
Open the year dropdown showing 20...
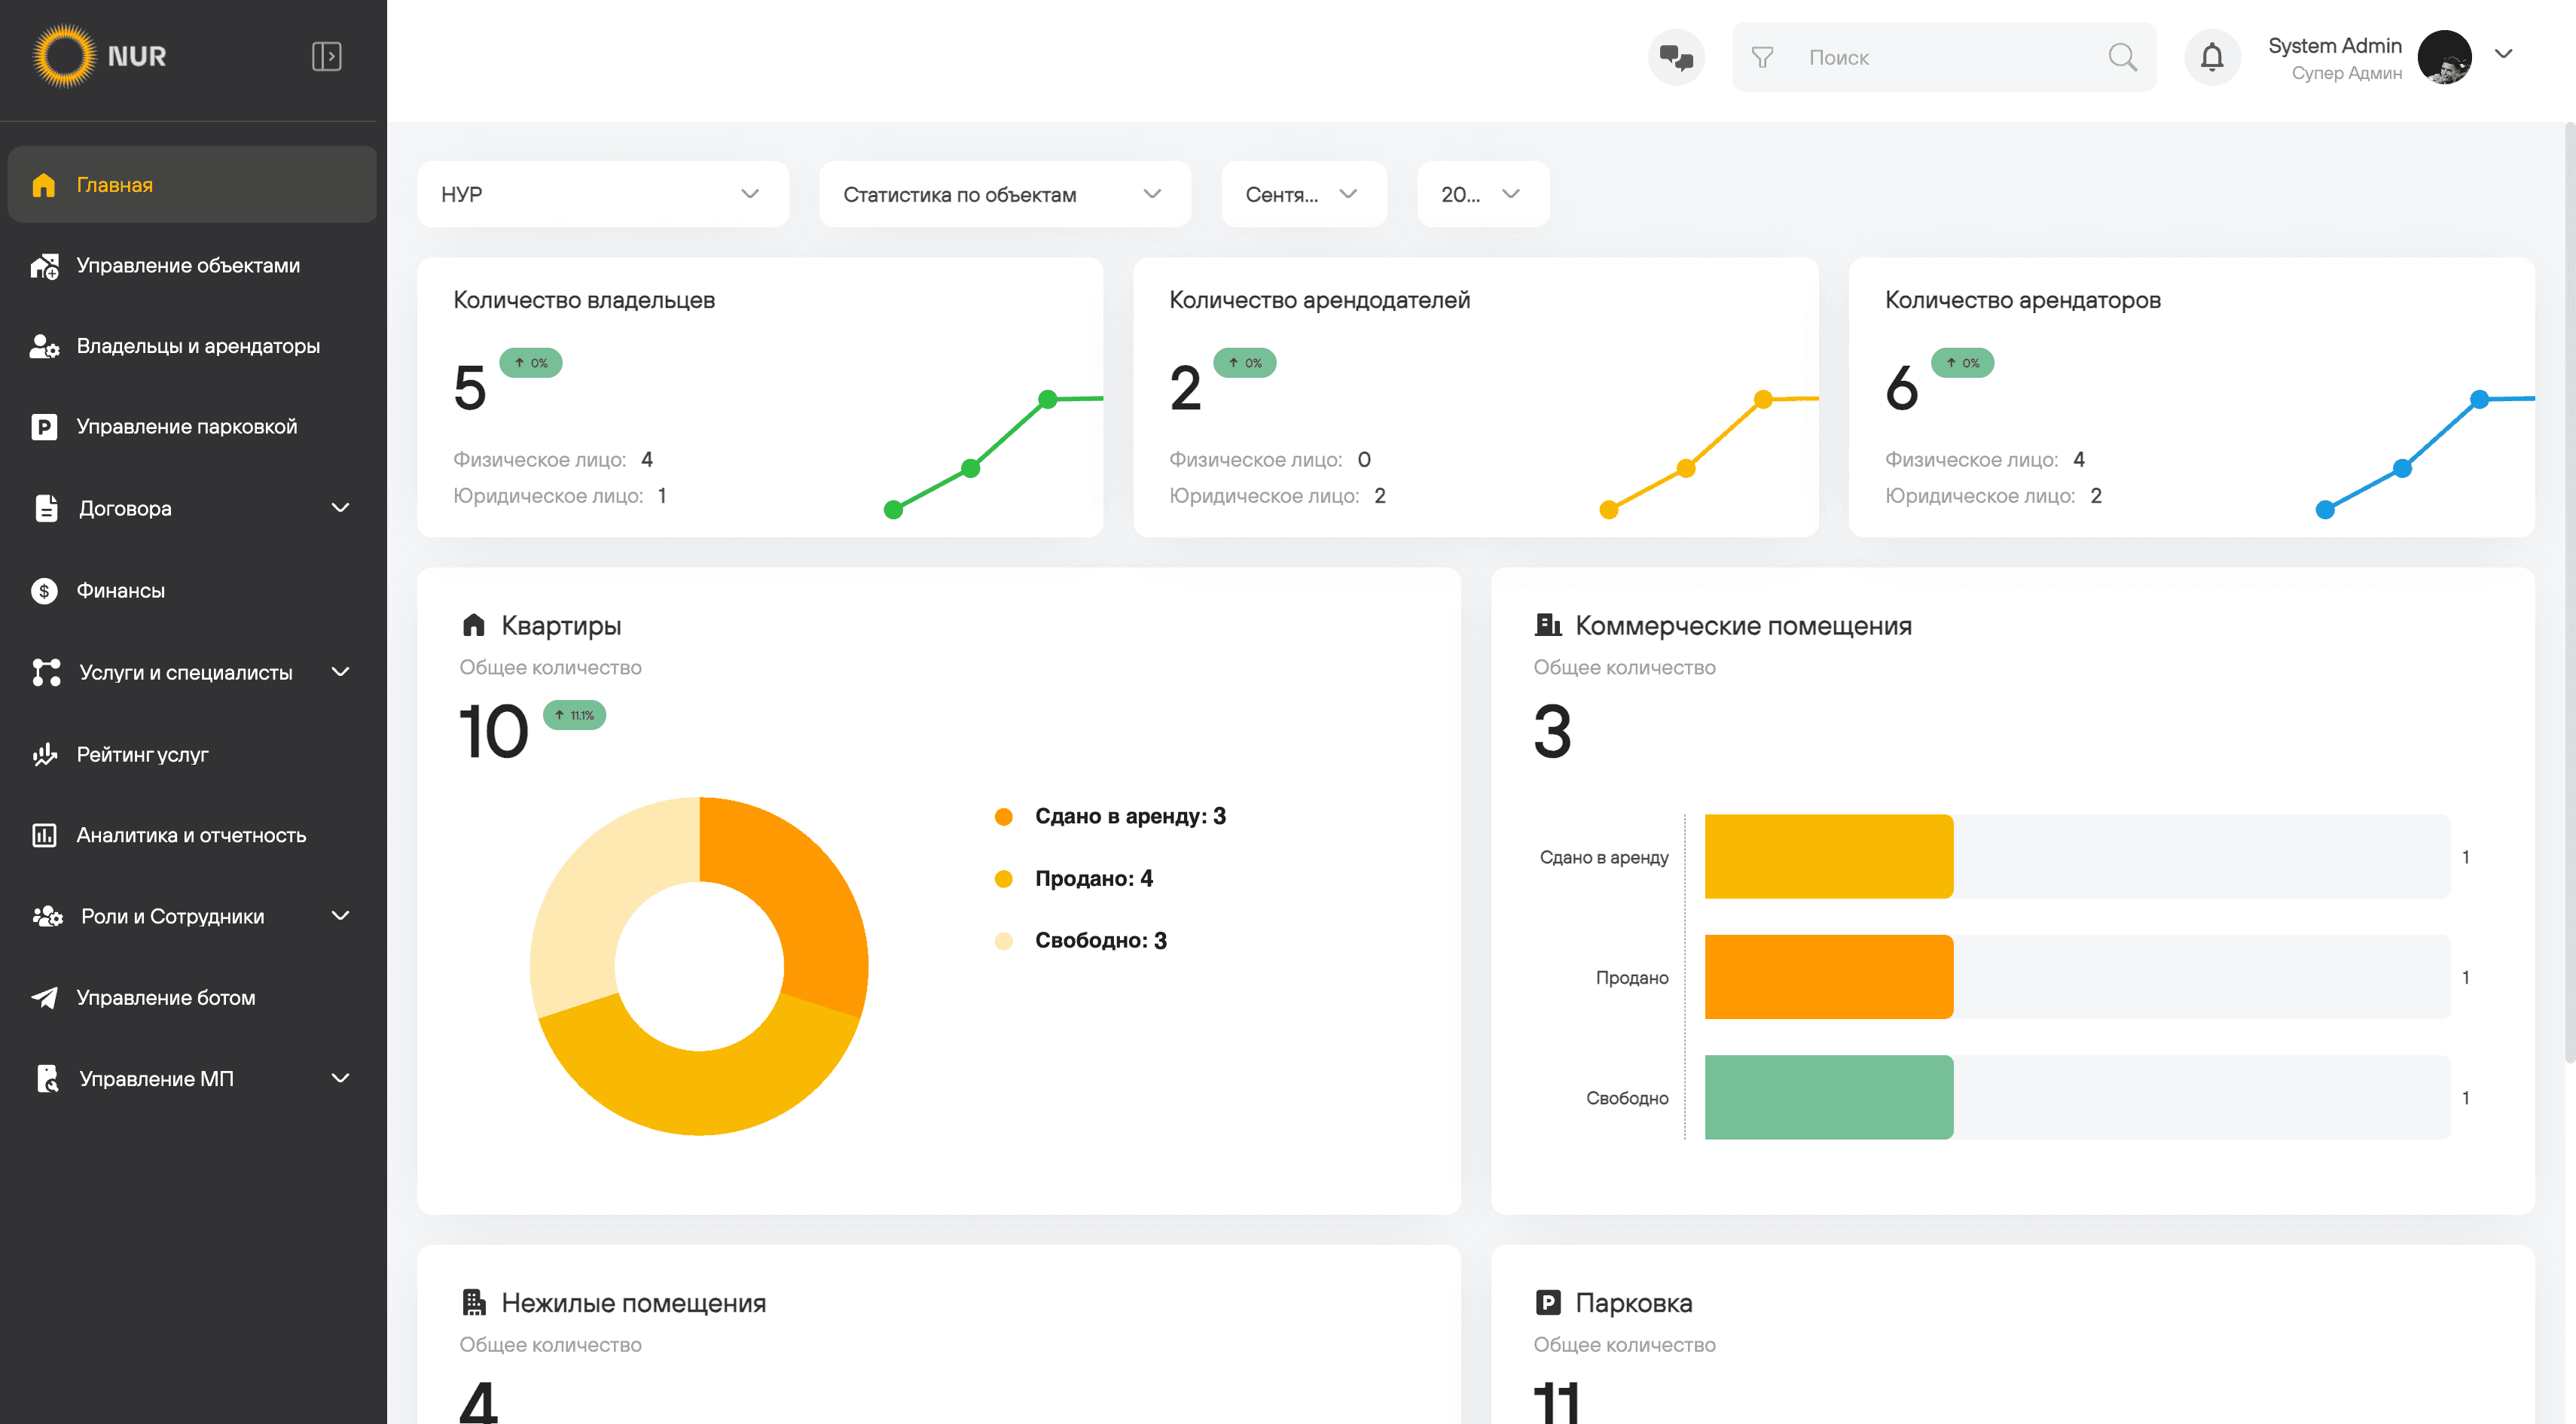(x=1482, y=194)
